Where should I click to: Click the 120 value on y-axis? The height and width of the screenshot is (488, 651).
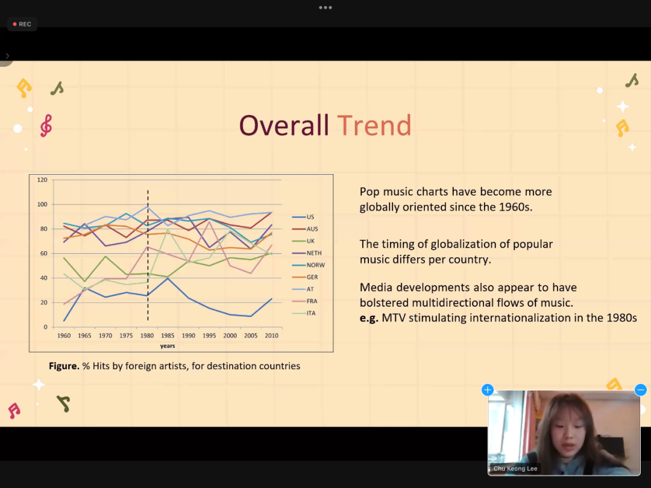click(42, 180)
